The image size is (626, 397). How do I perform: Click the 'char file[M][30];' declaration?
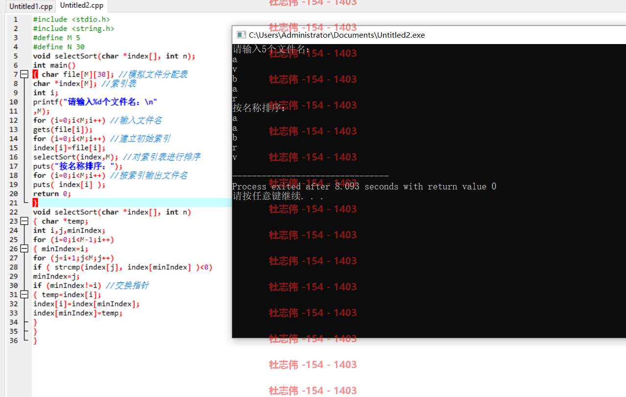coord(78,74)
